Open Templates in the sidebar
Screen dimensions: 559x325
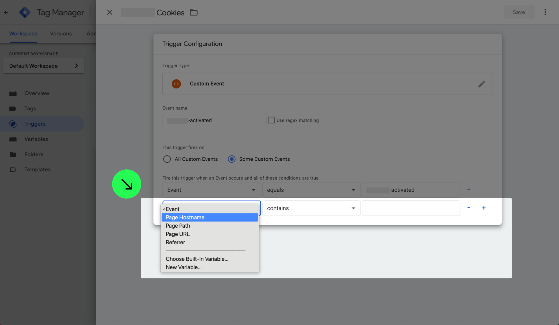[x=38, y=169]
